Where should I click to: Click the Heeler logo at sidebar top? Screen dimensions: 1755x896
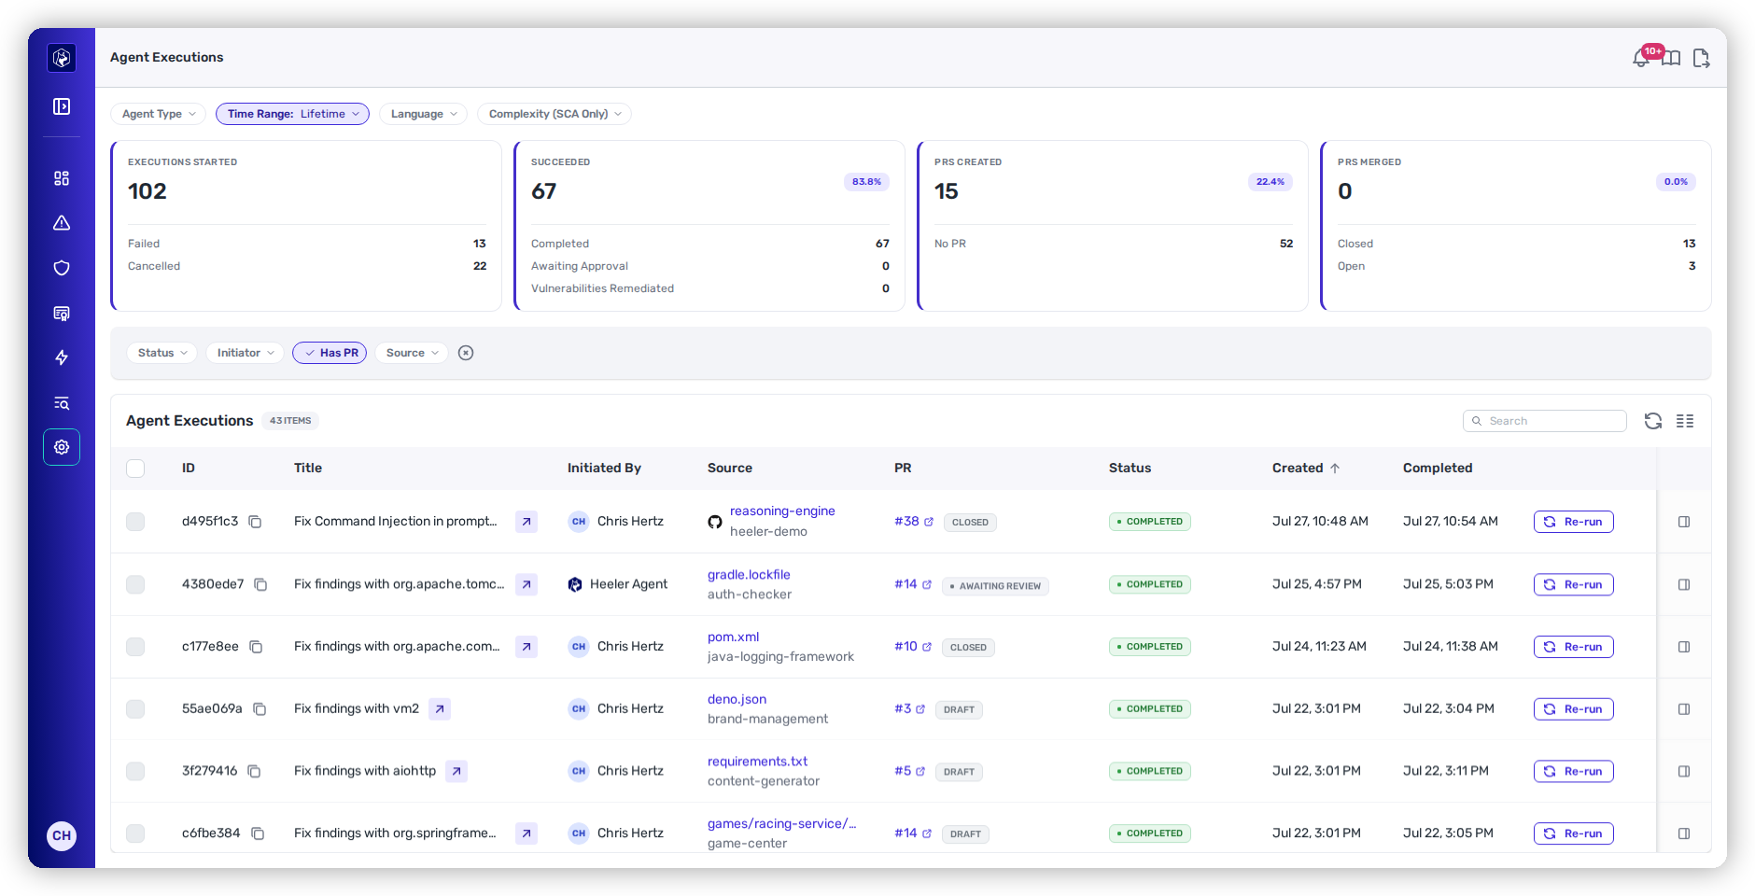point(62,58)
